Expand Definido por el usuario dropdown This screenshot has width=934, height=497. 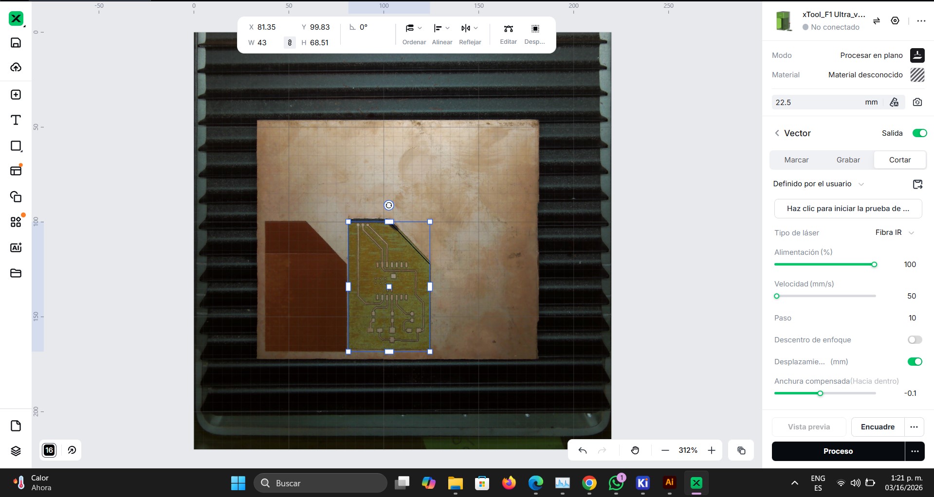819,184
